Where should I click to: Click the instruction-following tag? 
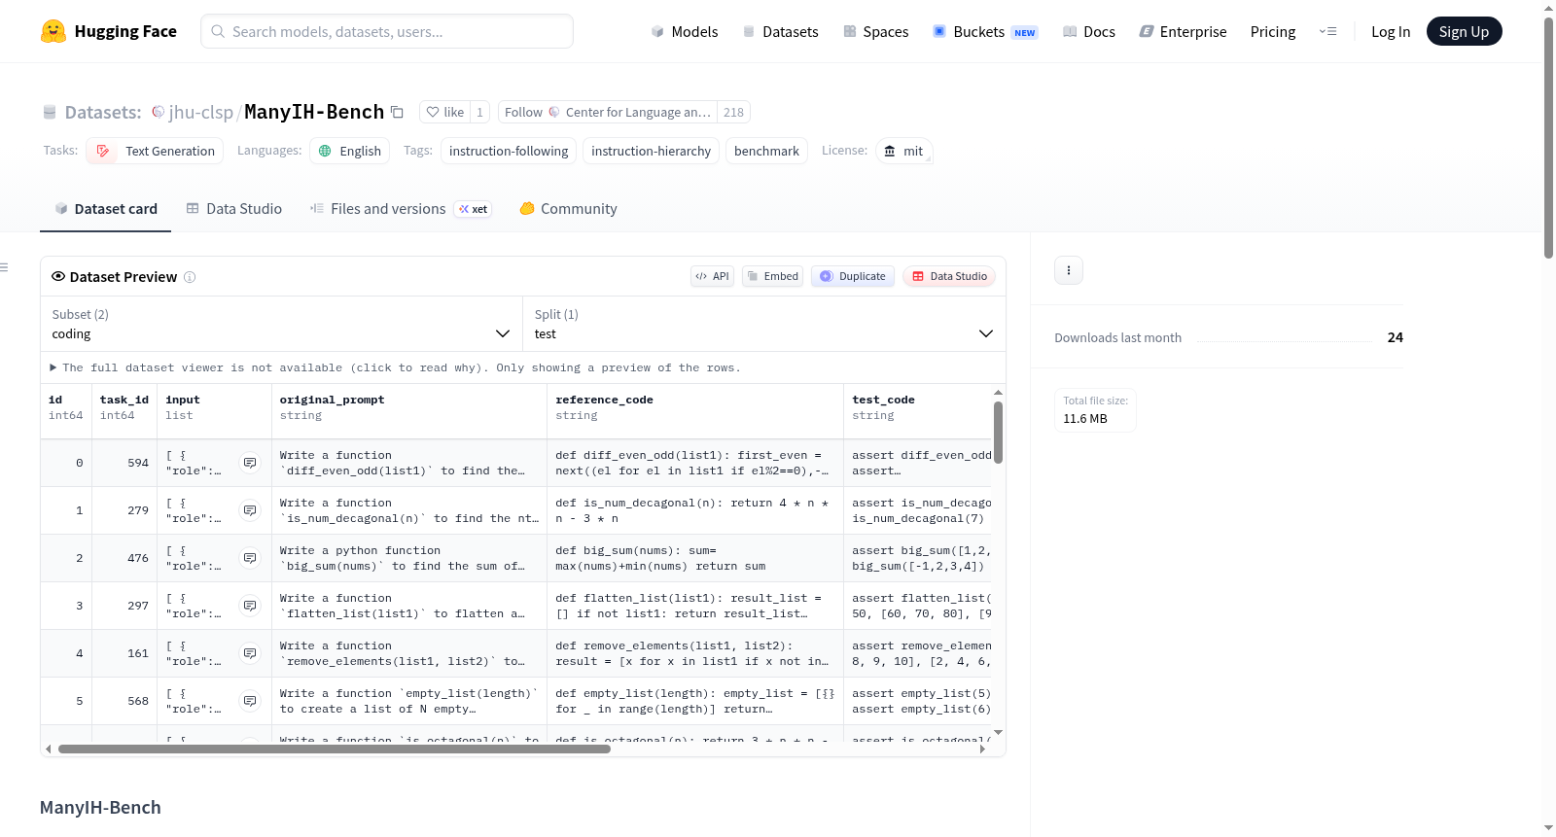coord(509,151)
